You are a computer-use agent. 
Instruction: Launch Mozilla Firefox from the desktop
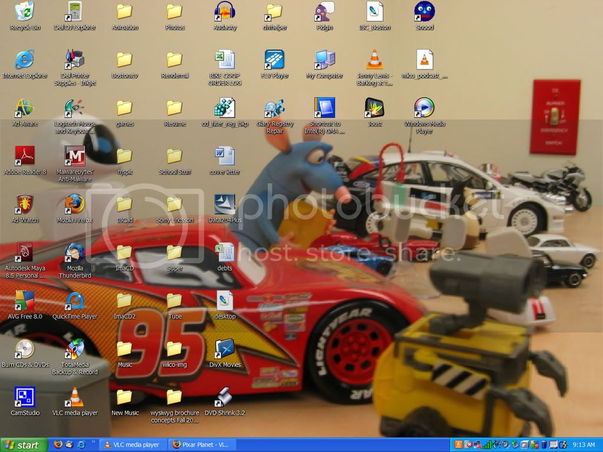pos(75,204)
